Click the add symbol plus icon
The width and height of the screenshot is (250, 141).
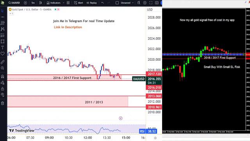25,3
